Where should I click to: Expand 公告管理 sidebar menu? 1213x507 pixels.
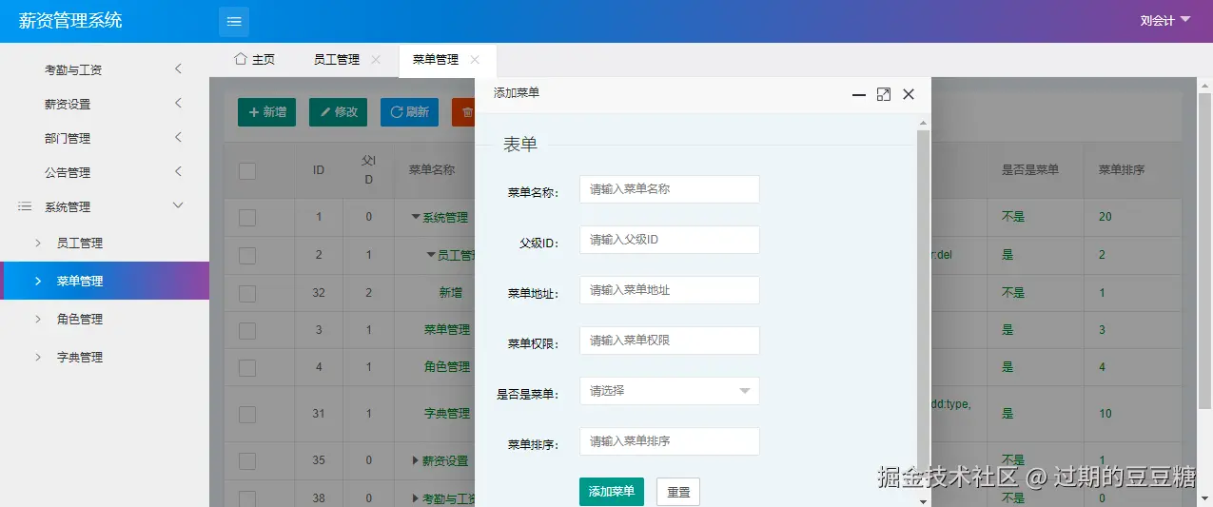105,172
